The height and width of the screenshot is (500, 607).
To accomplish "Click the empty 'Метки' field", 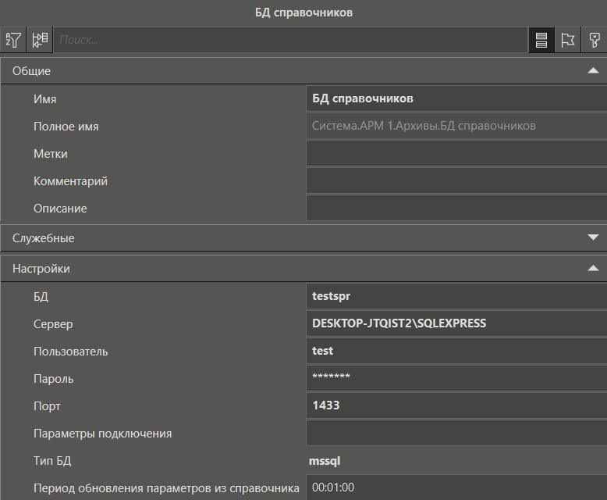I will click(456, 154).
